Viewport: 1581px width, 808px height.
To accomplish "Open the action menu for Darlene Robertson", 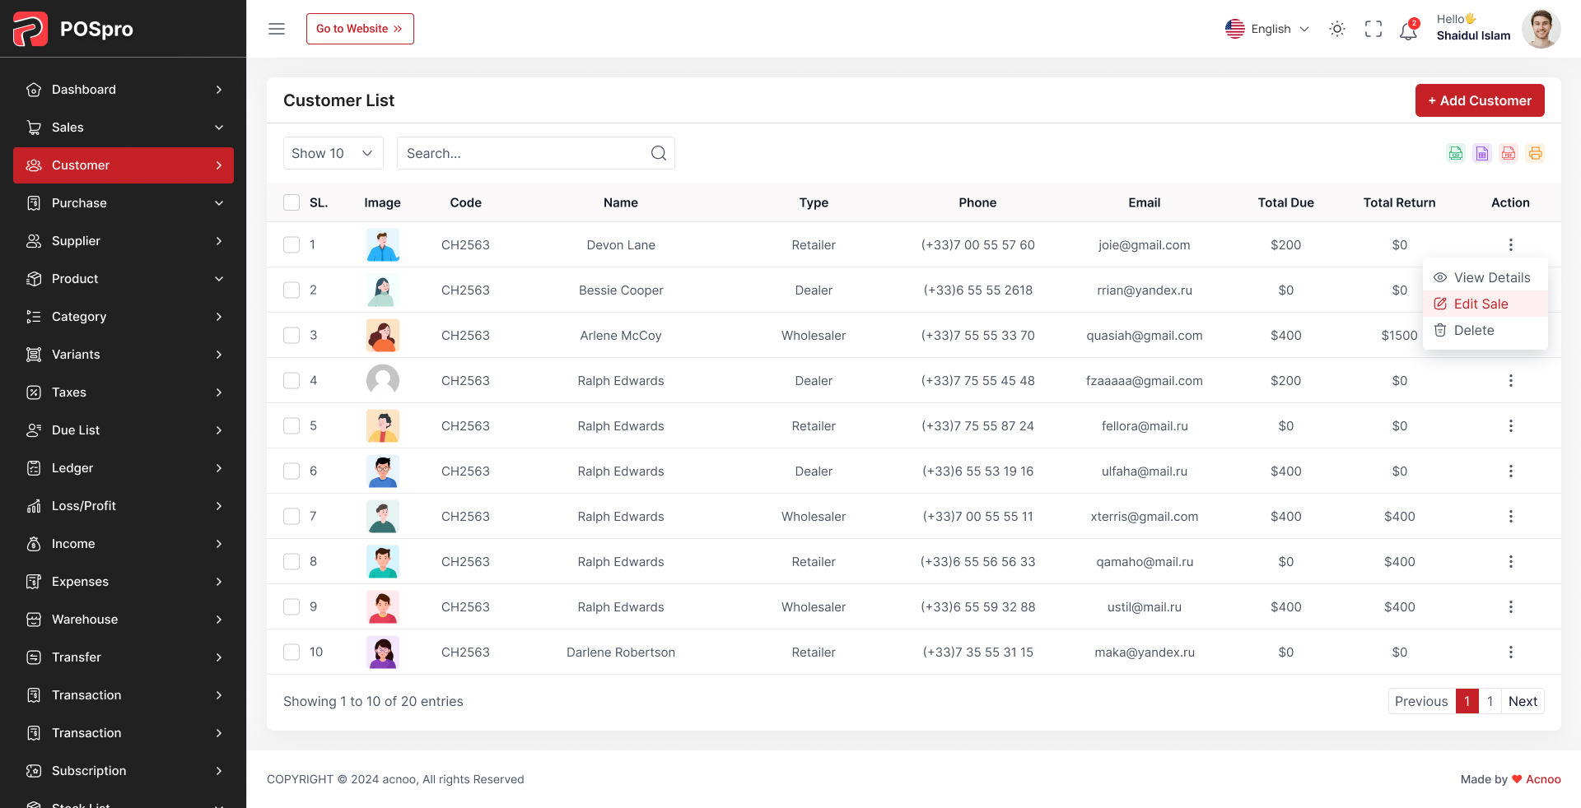I will pyautogui.click(x=1510, y=652).
